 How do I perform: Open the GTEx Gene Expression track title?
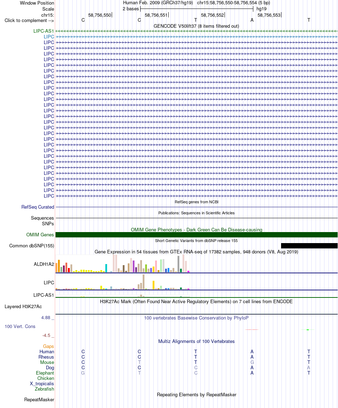(x=196, y=252)
